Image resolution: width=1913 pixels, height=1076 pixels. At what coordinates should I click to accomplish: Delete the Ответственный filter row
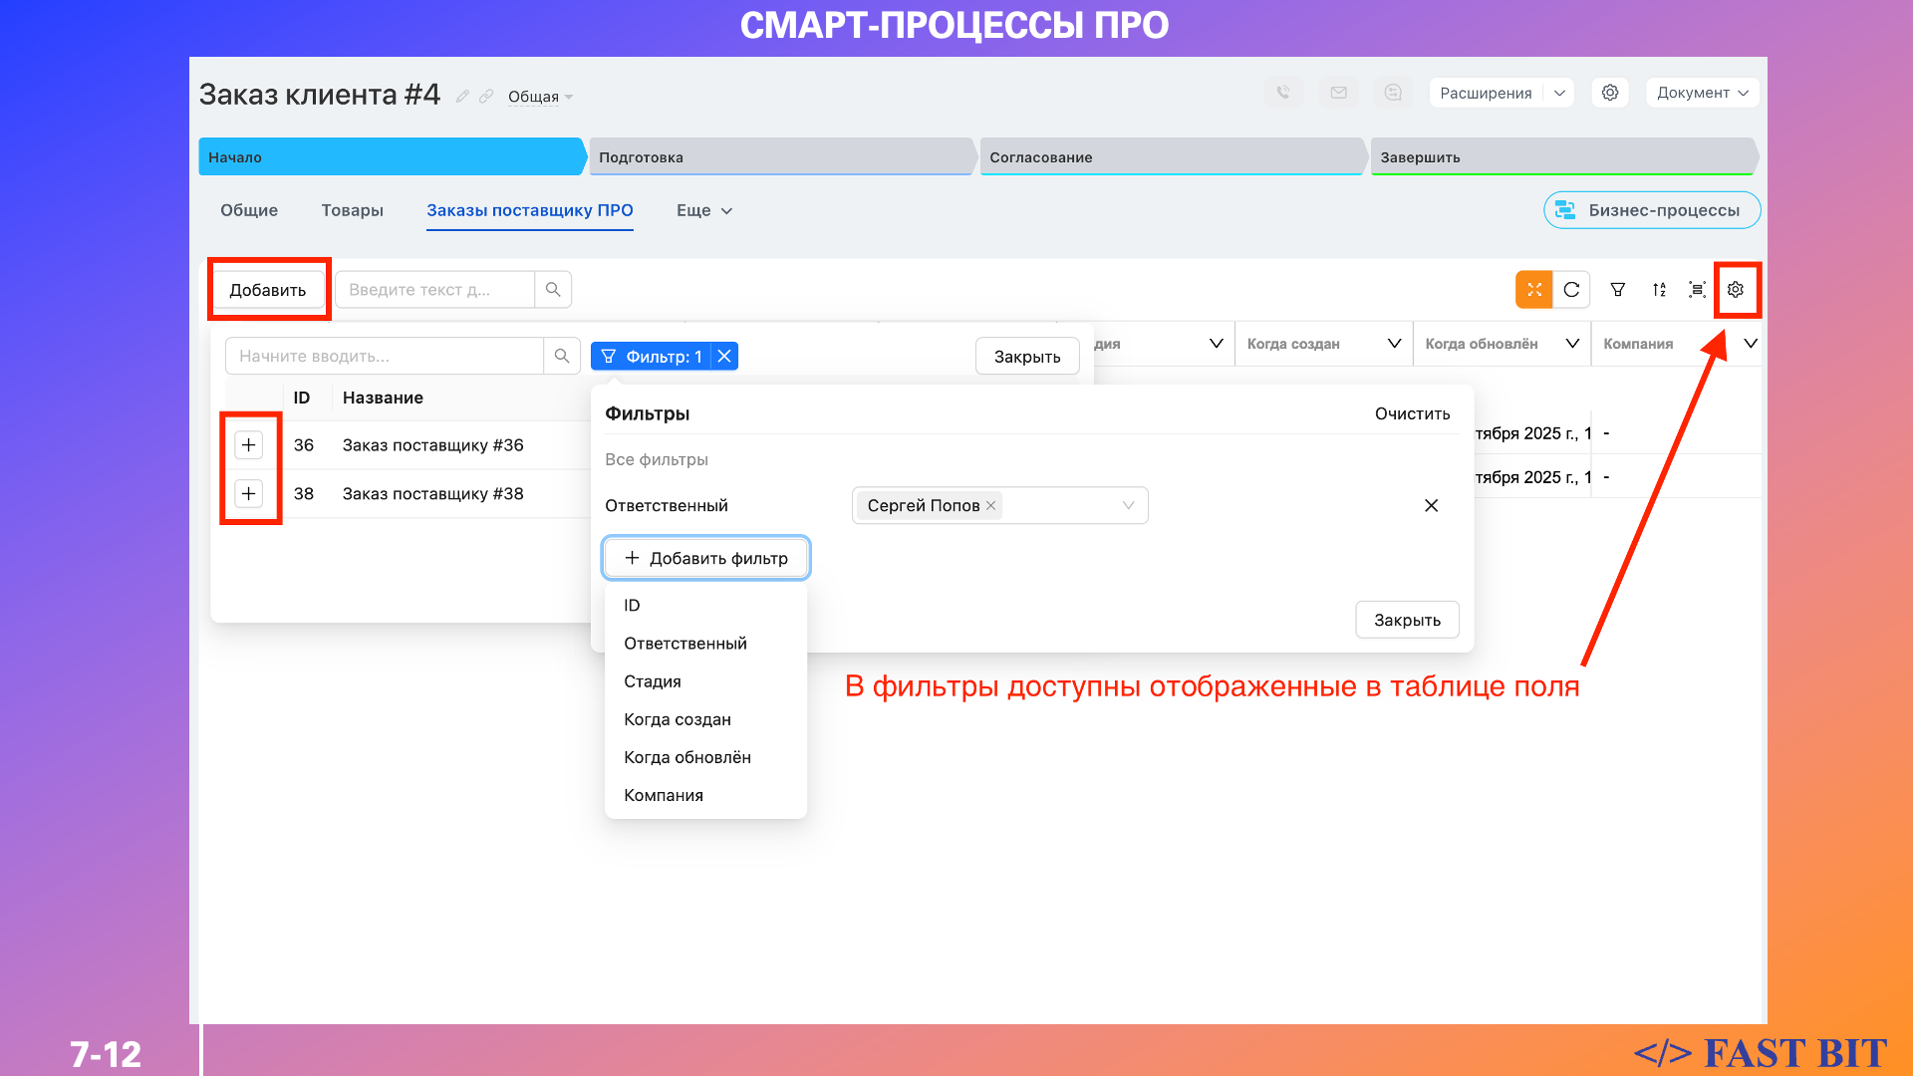point(1431,506)
